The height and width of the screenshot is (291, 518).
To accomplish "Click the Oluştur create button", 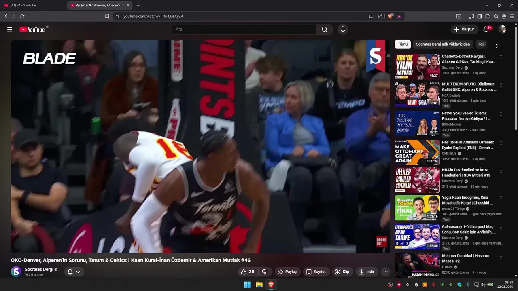I will point(464,30).
